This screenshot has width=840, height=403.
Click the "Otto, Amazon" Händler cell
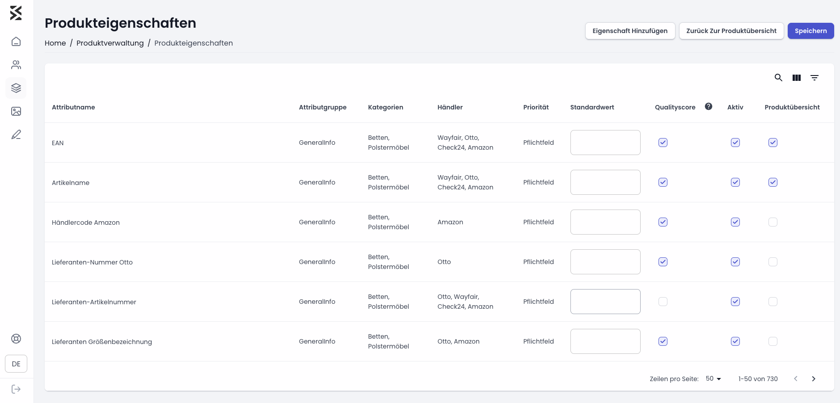[458, 341]
